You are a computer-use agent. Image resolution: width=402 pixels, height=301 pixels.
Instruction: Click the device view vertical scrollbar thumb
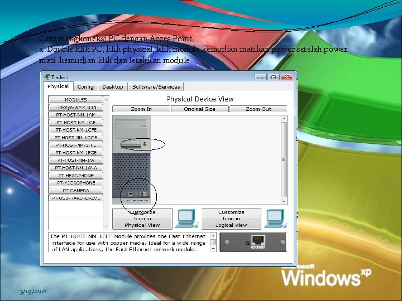coord(284,159)
